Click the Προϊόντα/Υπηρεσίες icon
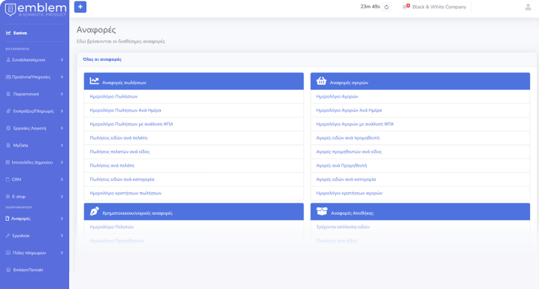This screenshot has height=289, width=539. pos(8,77)
